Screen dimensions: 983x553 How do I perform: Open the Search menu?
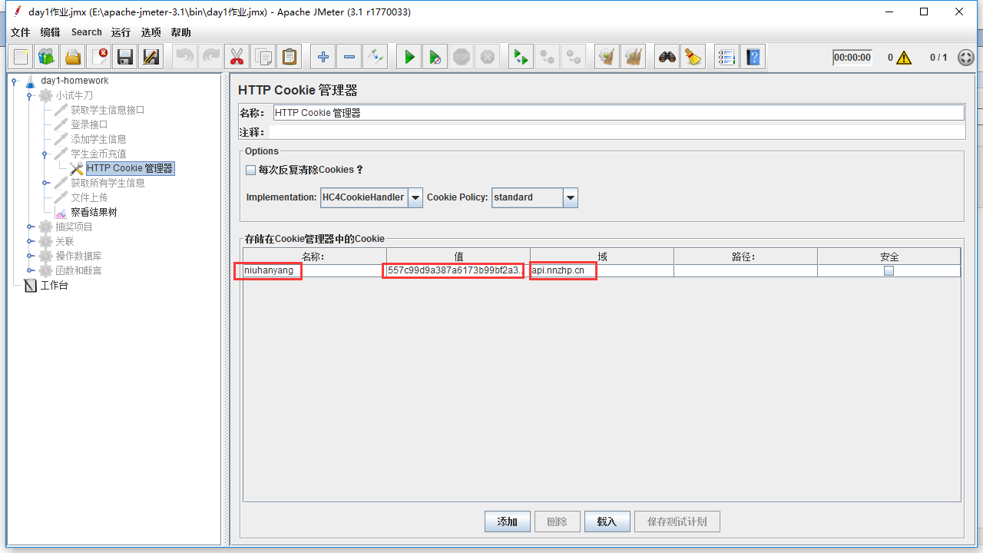tap(87, 32)
